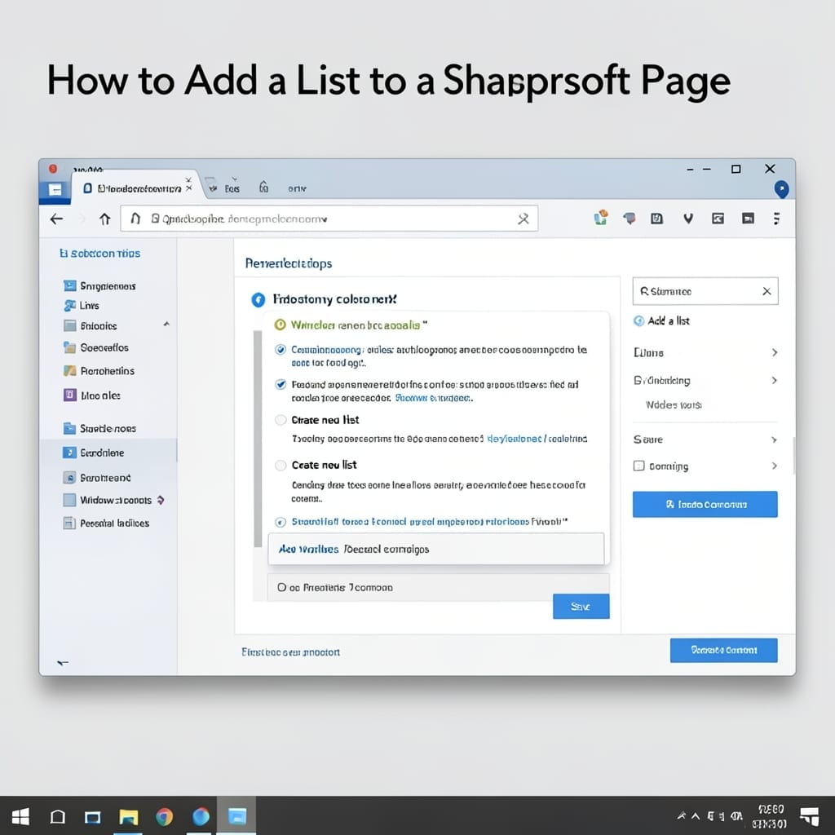Open Chrome from the taskbar
This screenshot has width=835, height=835.
[165, 816]
